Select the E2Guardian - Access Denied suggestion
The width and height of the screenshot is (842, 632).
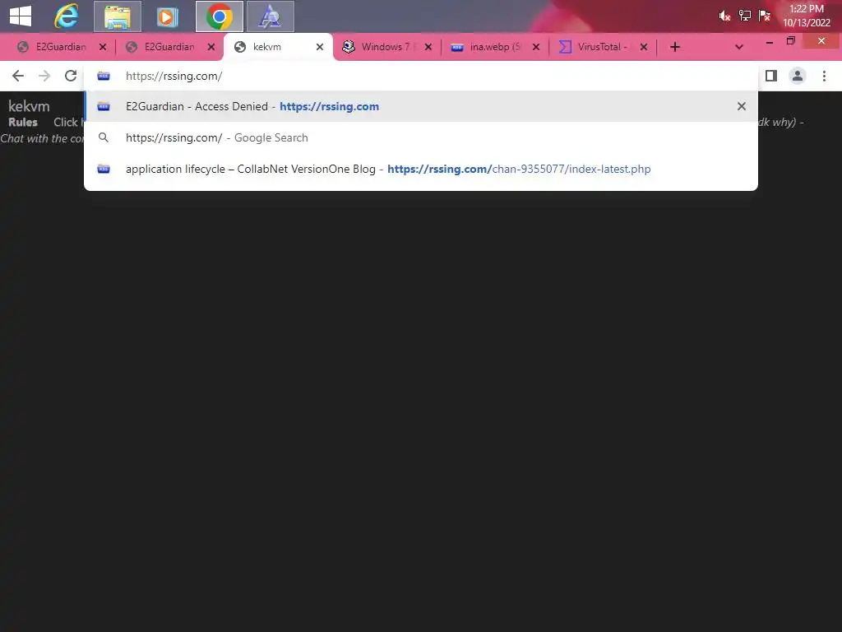(421, 106)
